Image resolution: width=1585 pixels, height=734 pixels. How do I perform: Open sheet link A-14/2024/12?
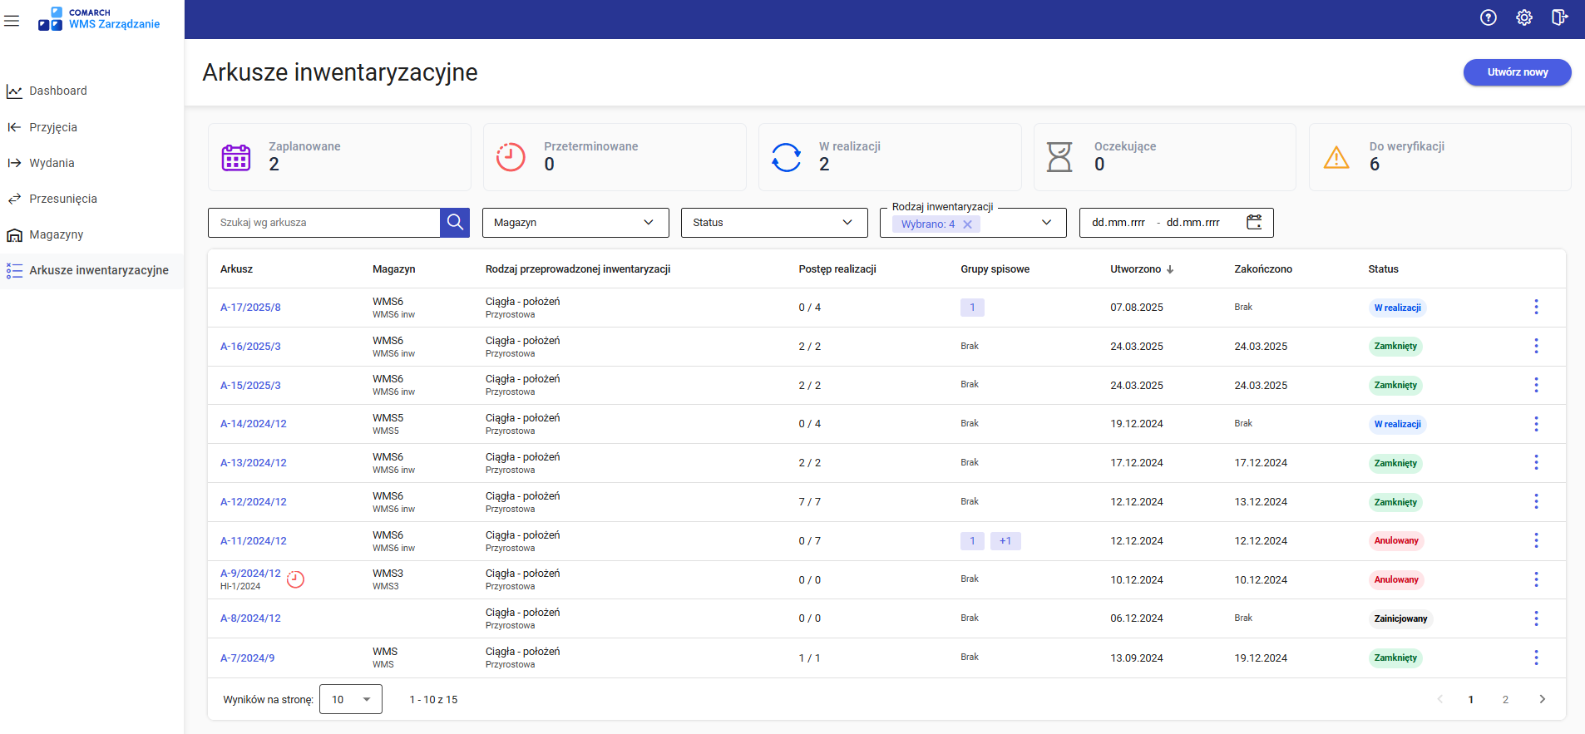tap(253, 424)
